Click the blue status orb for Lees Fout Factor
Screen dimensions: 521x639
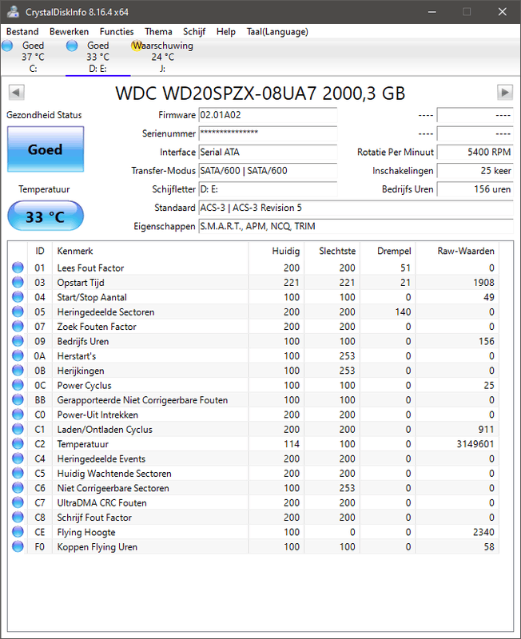(x=18, y=268)
